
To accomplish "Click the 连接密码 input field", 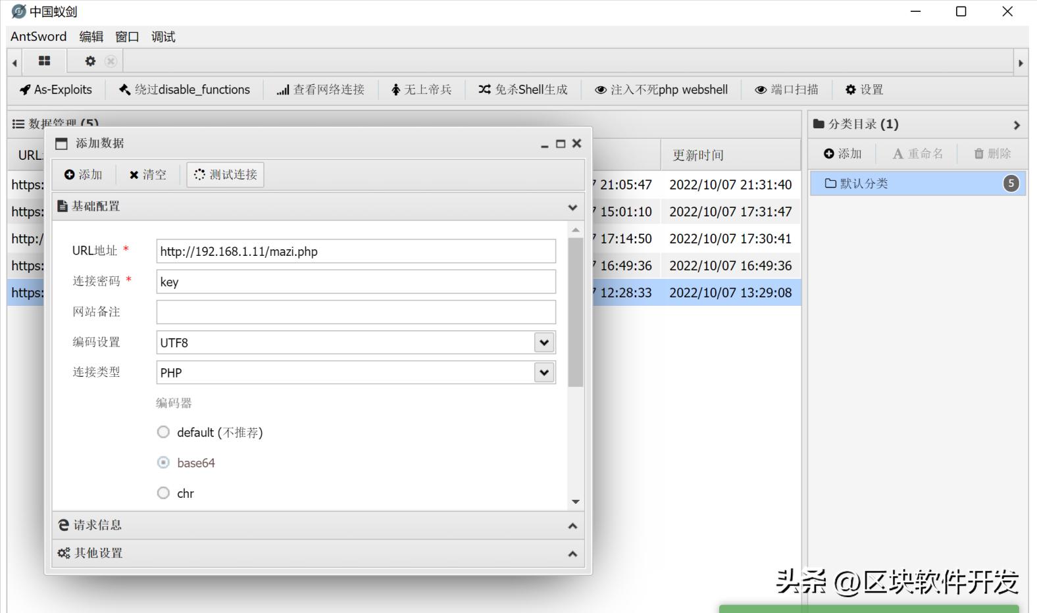I will coord(356,282).
